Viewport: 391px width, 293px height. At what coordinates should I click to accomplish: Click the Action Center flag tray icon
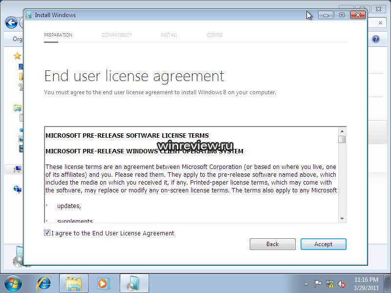[318, 284]
